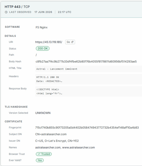Click Issuer DN value Let's Encrypt CN=YE2
Image resolution: width=142 pixels, height=166 pixels.
coord(57,141)
